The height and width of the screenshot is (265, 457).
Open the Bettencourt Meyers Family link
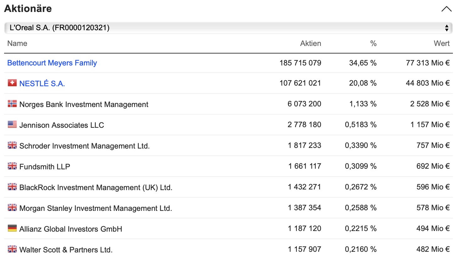click(x=52, y=63)
